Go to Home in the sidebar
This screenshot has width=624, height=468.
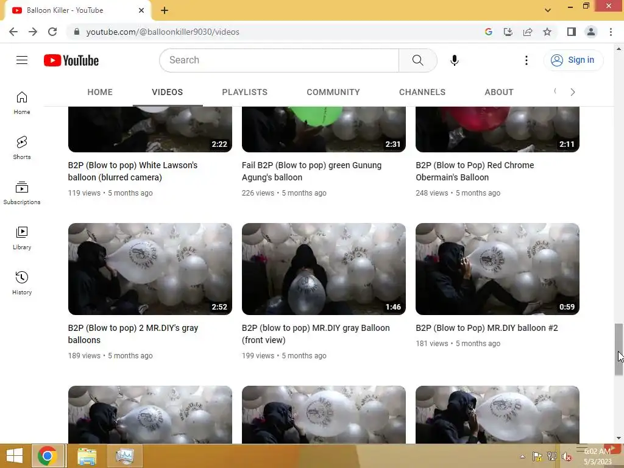pyautogui.click(x=22, y=103)
